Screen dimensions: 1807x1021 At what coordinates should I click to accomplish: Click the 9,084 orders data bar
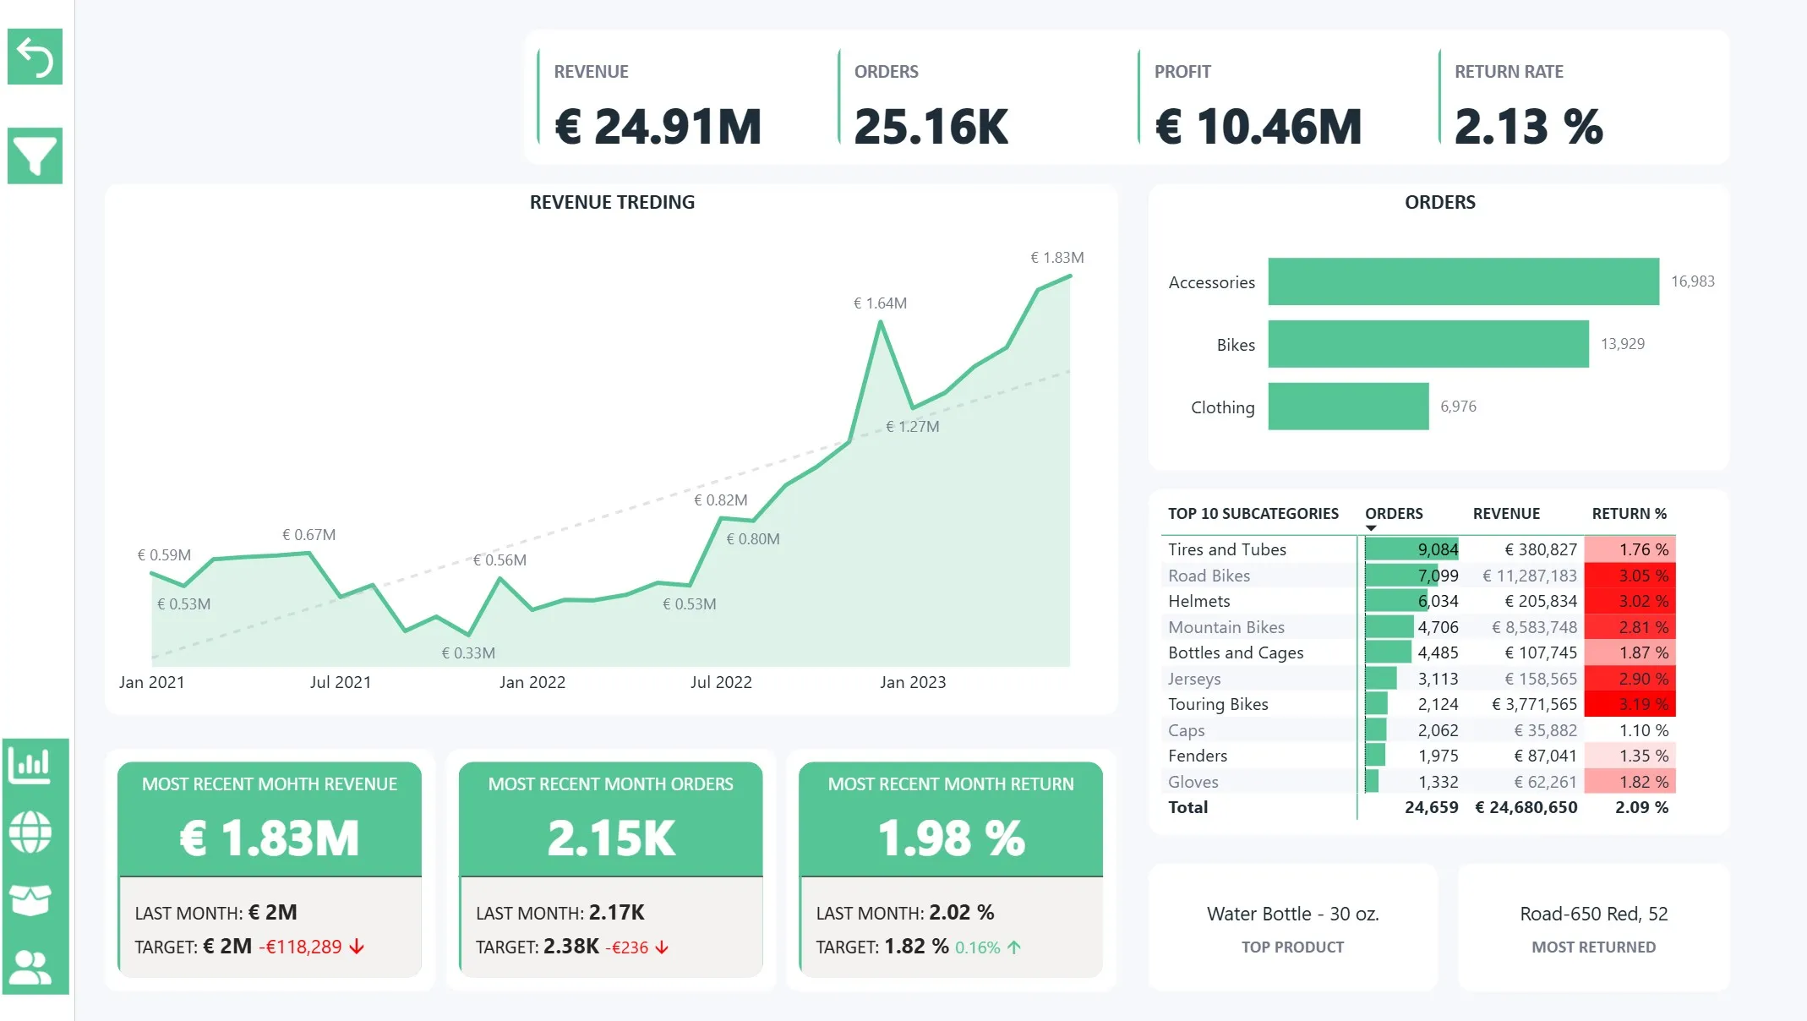click(1411, 549)
